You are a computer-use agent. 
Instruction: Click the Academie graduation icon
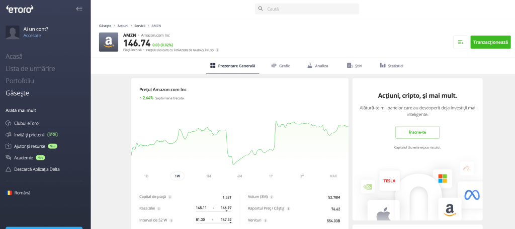point(9,158)
